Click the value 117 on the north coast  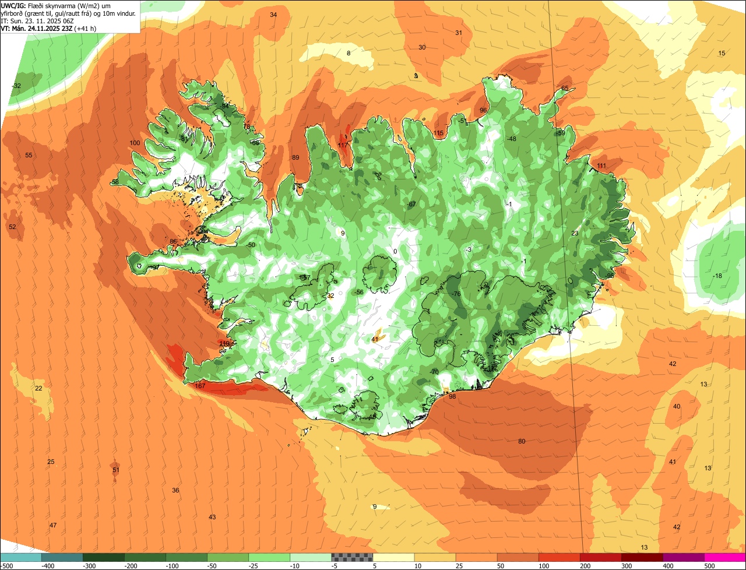[343, 145]
